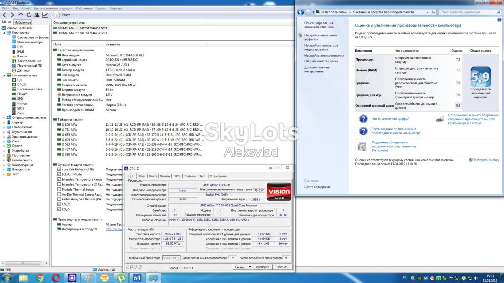Open Настройка электропитания link
Image resolution: width=504 pixels, height=283 pixels.
pos(324,55)
